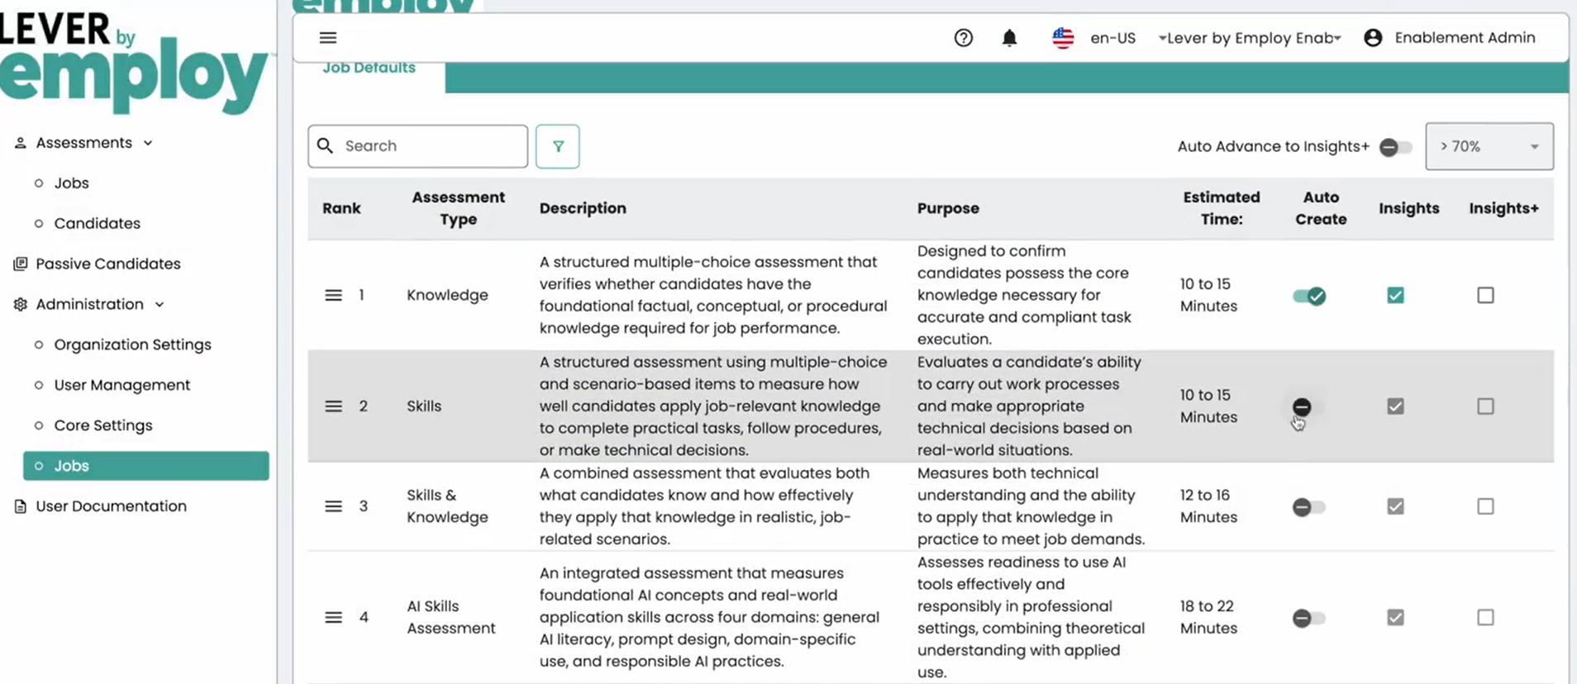
Task: Grab the drag handle for Knowledge row
Action: [333, 296]
